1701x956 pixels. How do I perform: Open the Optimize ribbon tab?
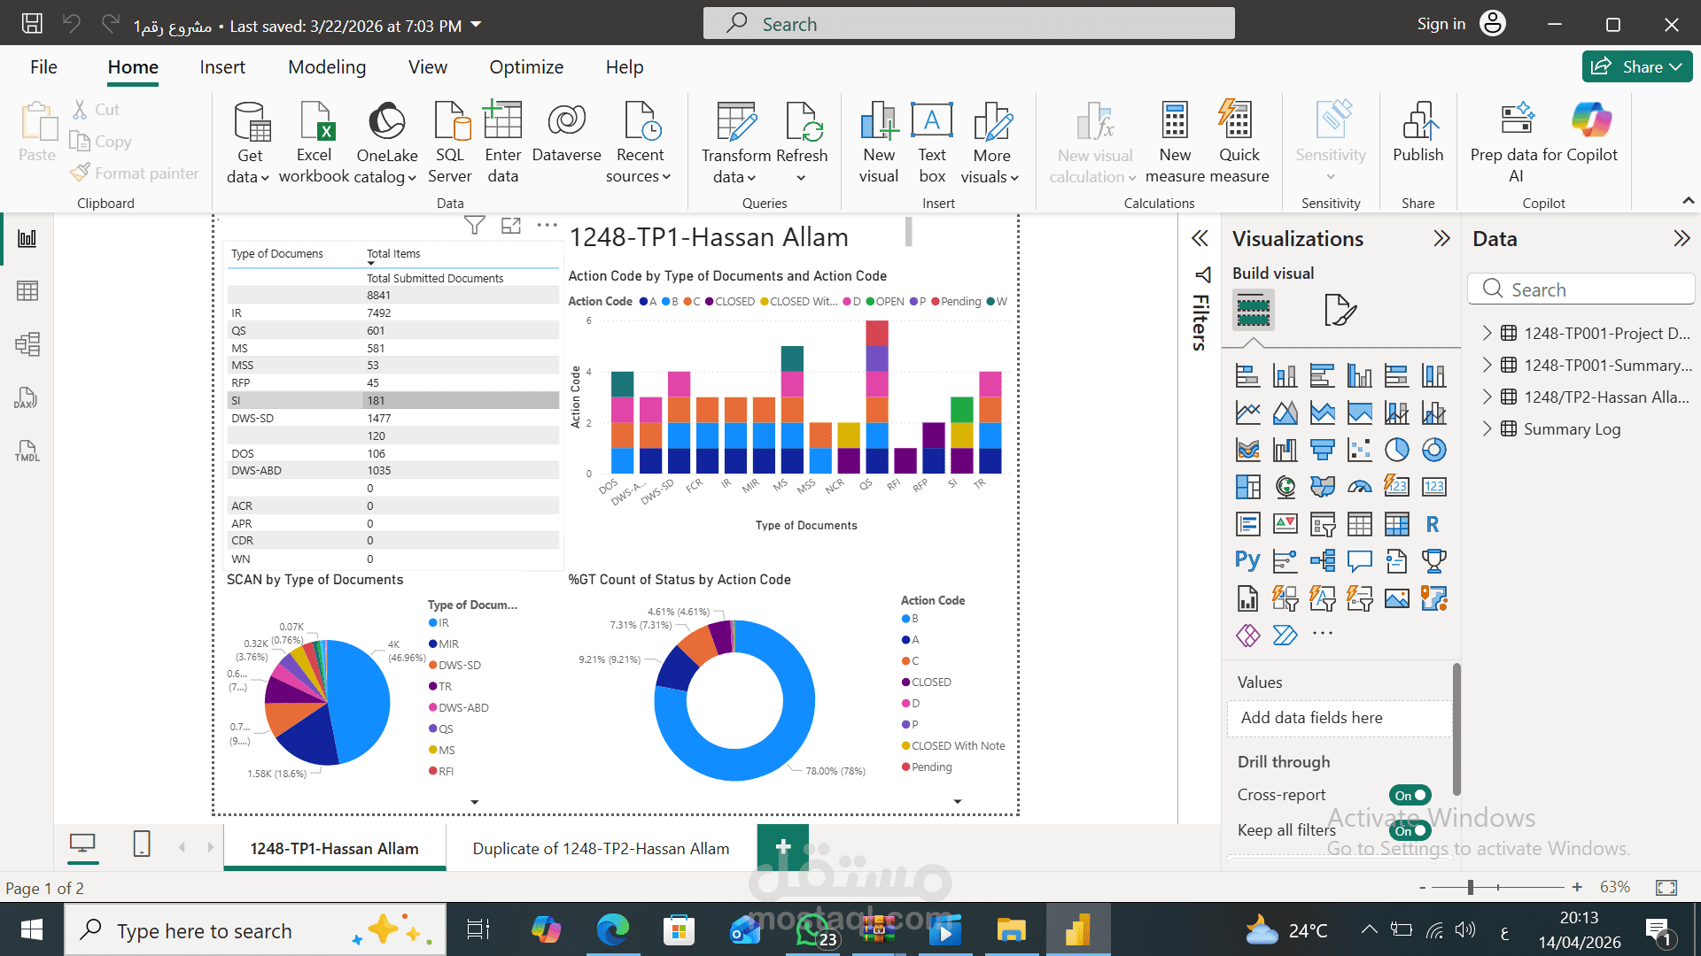[x=526, y=67]
